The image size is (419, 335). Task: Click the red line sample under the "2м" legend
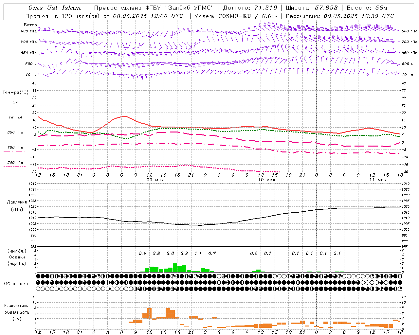pos(15,106)
